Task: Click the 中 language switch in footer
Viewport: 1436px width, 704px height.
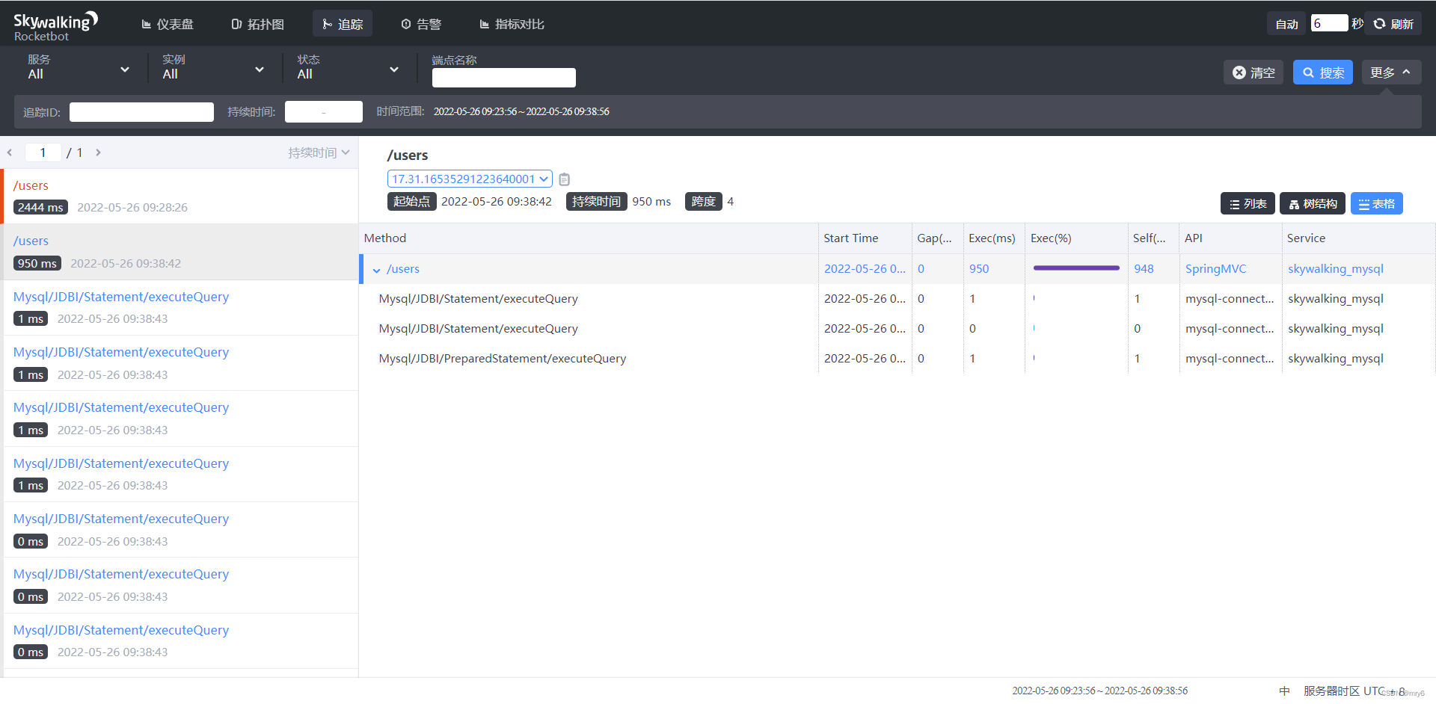Action: coord(1284,691)
